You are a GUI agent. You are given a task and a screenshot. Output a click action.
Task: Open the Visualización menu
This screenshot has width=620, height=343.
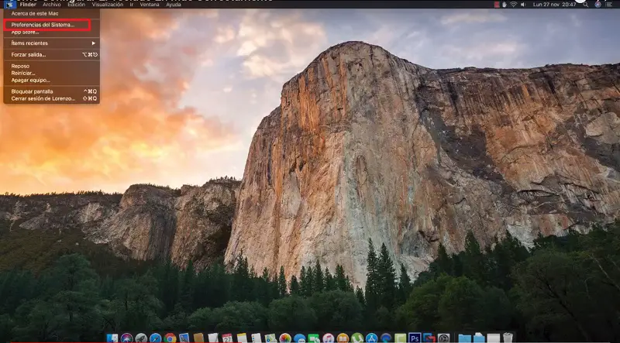coord(108,4)
